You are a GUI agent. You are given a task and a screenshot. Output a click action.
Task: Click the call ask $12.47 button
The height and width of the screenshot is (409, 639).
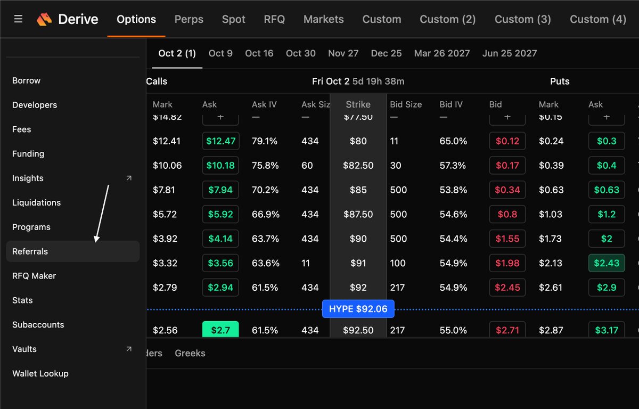(220, 141)
